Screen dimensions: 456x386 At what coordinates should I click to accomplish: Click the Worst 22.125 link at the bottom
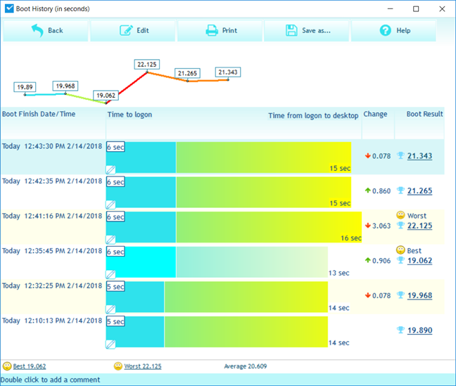click(143, 366)
